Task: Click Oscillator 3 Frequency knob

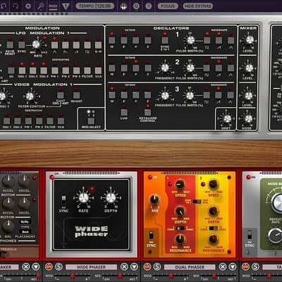Action: [x=165, y=96]
